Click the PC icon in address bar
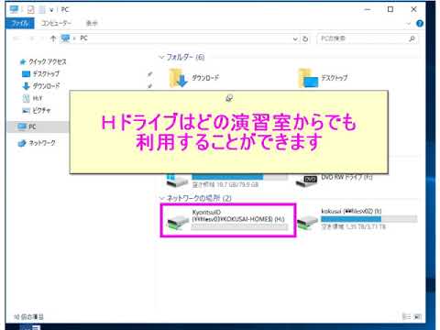Viewport: 440px width, 330px height. [65, 38]
